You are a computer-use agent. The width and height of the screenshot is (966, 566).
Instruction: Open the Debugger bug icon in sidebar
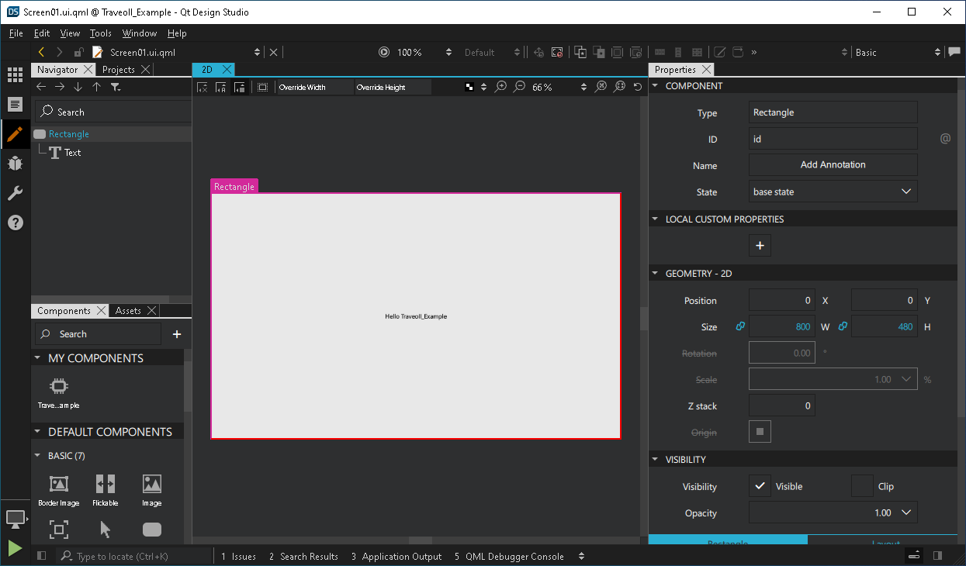pos(15,164)
